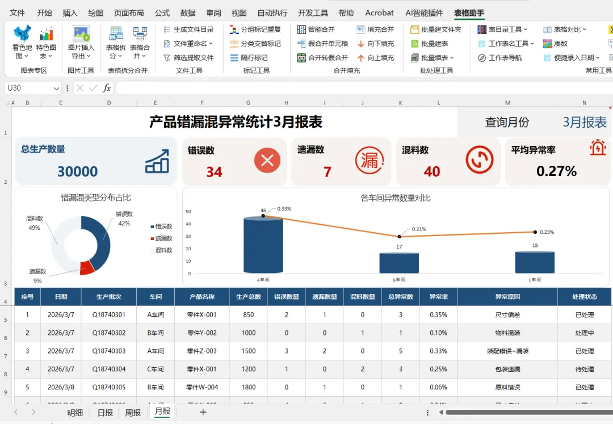Switch to the 明细 sheet tab

click(75, 413)
